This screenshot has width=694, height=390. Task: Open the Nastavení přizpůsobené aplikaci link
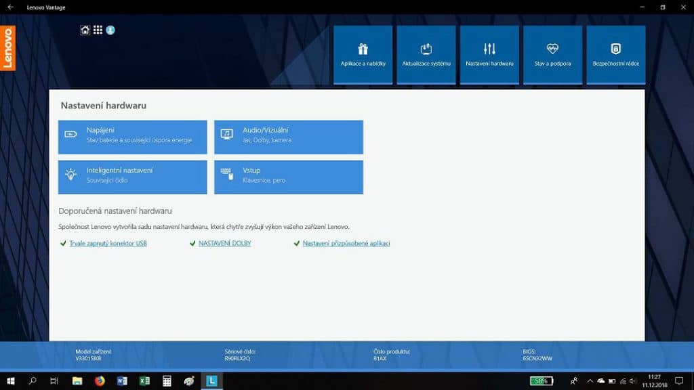coord(346,243)
